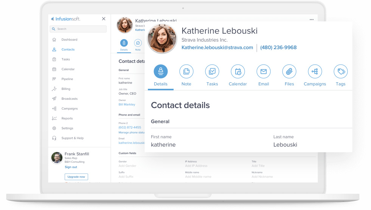371x210 pixels.
Task: Click the Add Gender field
Action: [x=127, y=166]
